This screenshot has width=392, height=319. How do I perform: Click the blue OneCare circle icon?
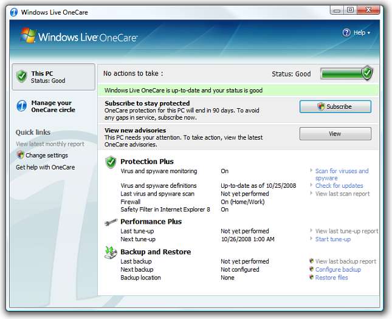coord(22,106)
